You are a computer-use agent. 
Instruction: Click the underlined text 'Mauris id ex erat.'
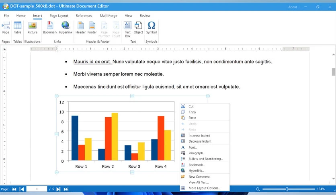92,62
